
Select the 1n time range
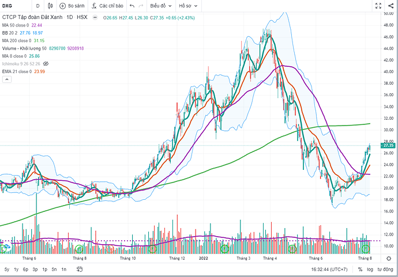coord(63,270)
